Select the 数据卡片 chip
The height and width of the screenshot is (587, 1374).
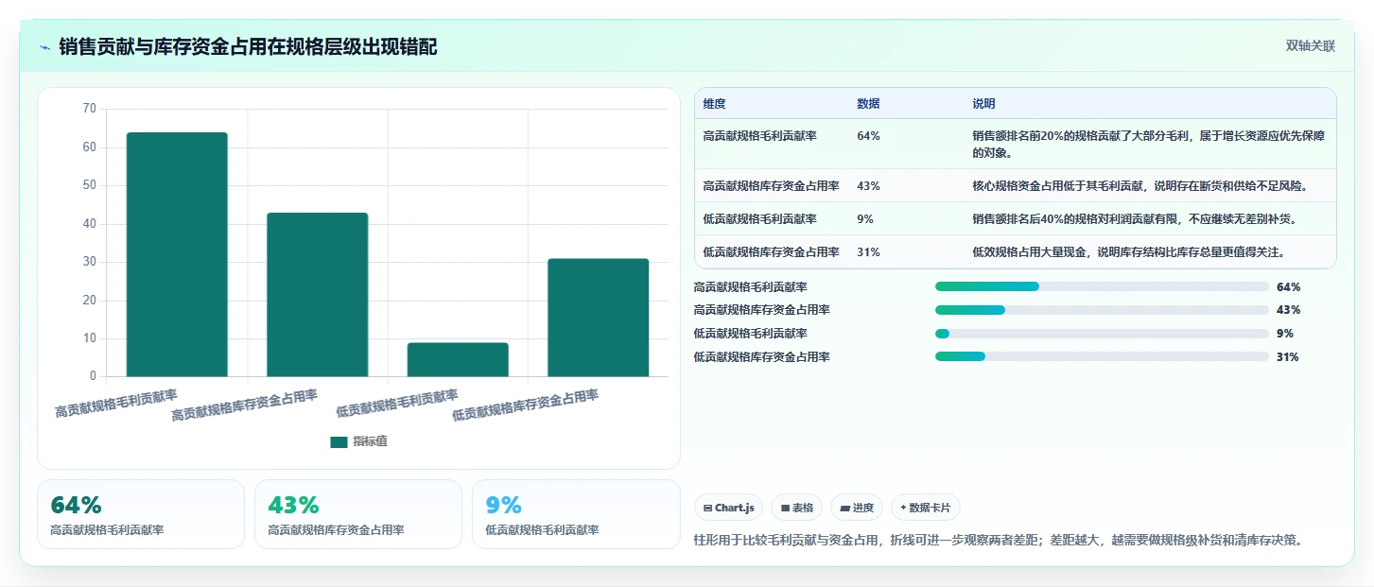925,508
